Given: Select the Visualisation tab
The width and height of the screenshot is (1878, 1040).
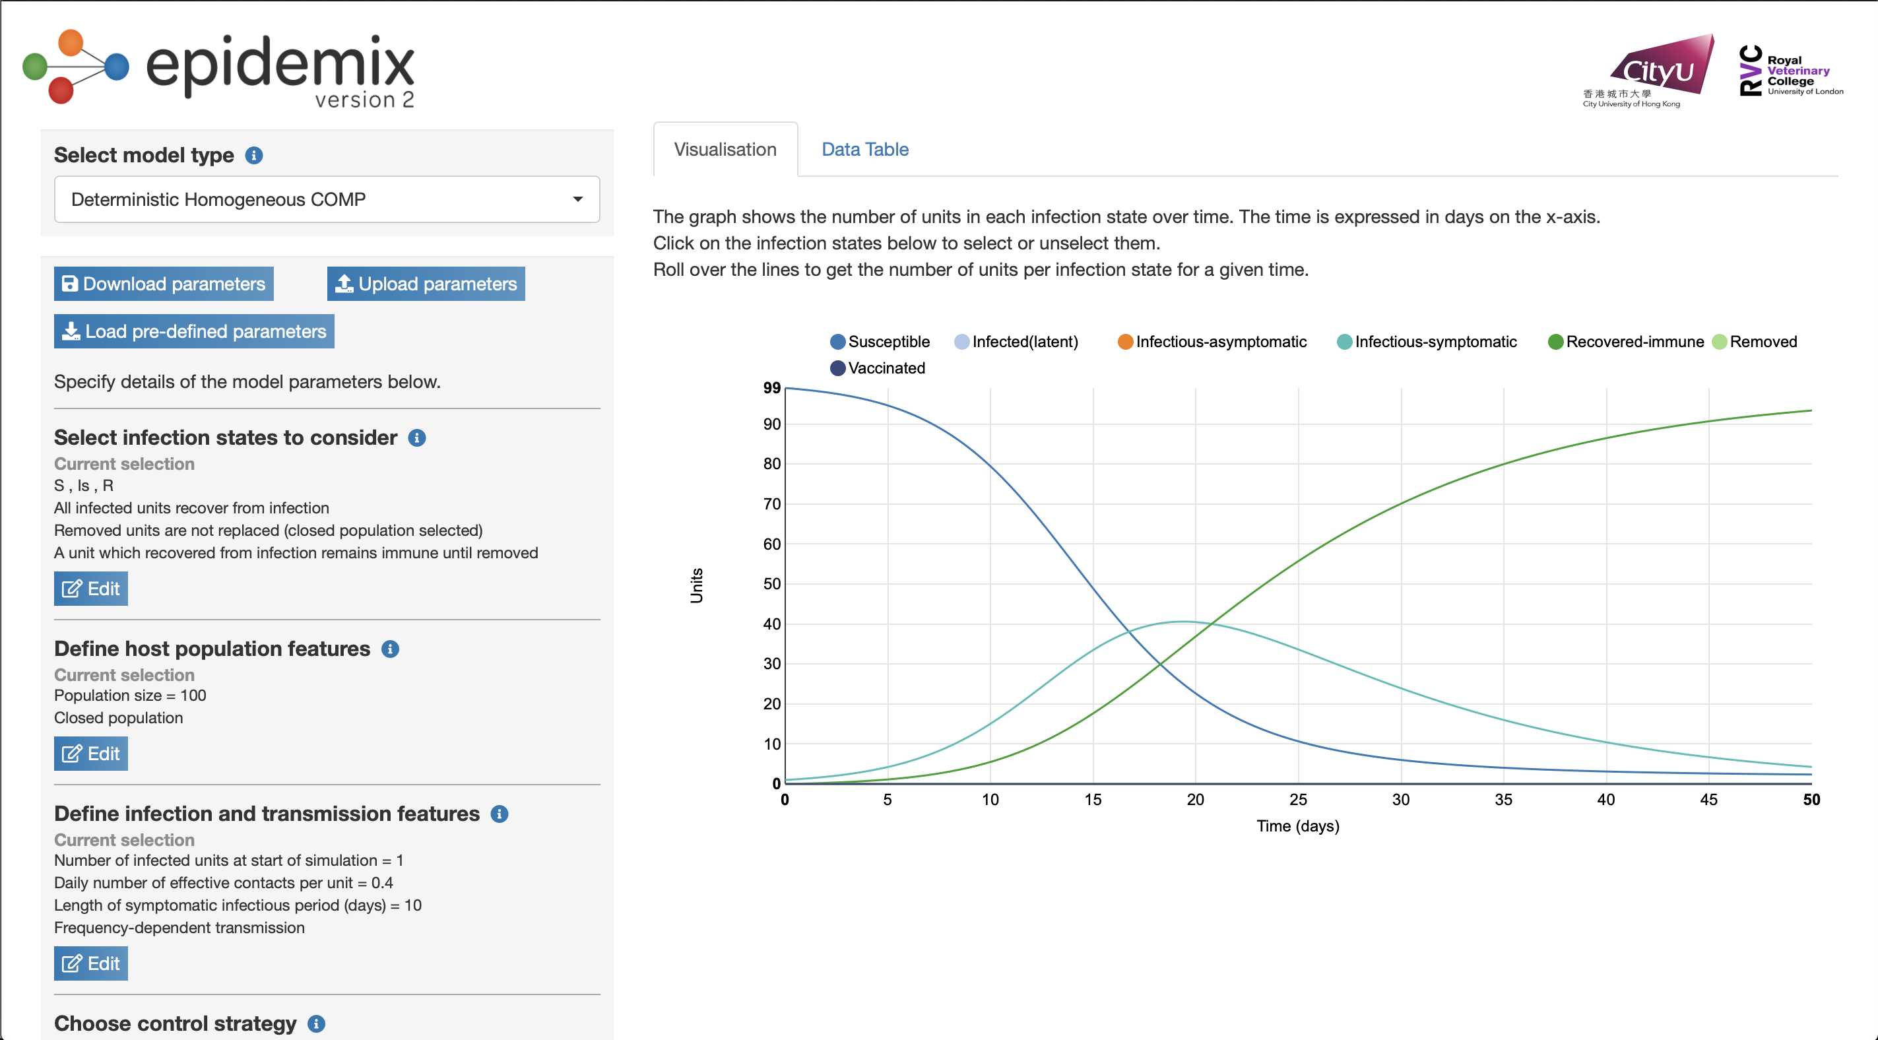Looking at the screenshot, I should click(x=725, y=150).
